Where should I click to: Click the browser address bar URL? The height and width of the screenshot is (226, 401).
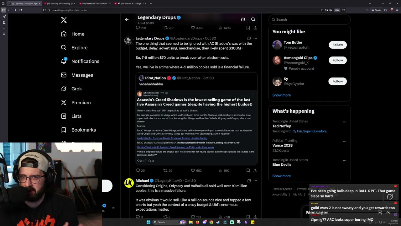[x=69, y=10]
